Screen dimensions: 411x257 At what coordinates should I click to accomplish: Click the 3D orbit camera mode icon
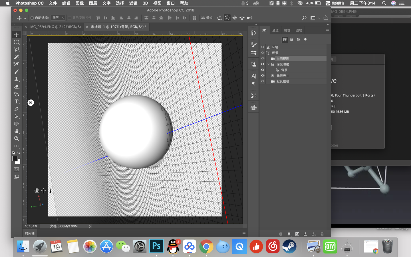pyautogui.click(x=219, y=18)
